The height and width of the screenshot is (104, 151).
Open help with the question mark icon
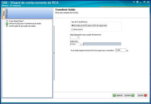(x=134, y=2)
